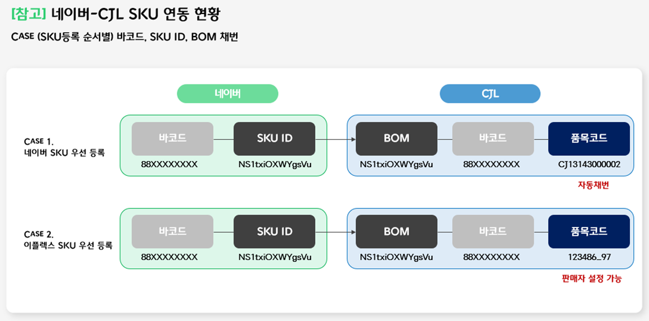The image size is (649, 321).
Task: Click the SKU ID box in Case 2 row
Action: 275,231
